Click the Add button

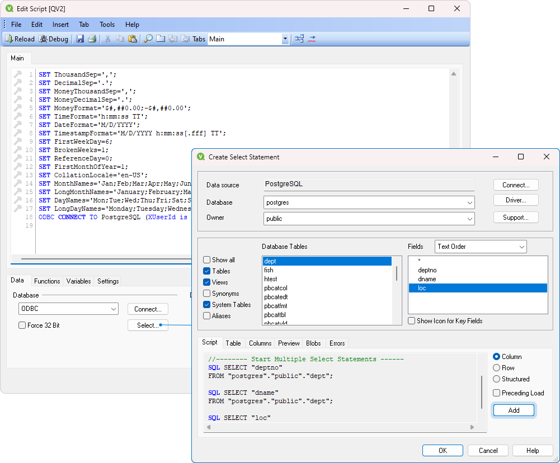[513, 410]
